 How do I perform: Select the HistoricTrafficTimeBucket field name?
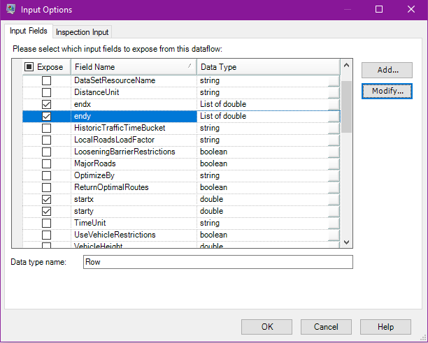[120, 128]
